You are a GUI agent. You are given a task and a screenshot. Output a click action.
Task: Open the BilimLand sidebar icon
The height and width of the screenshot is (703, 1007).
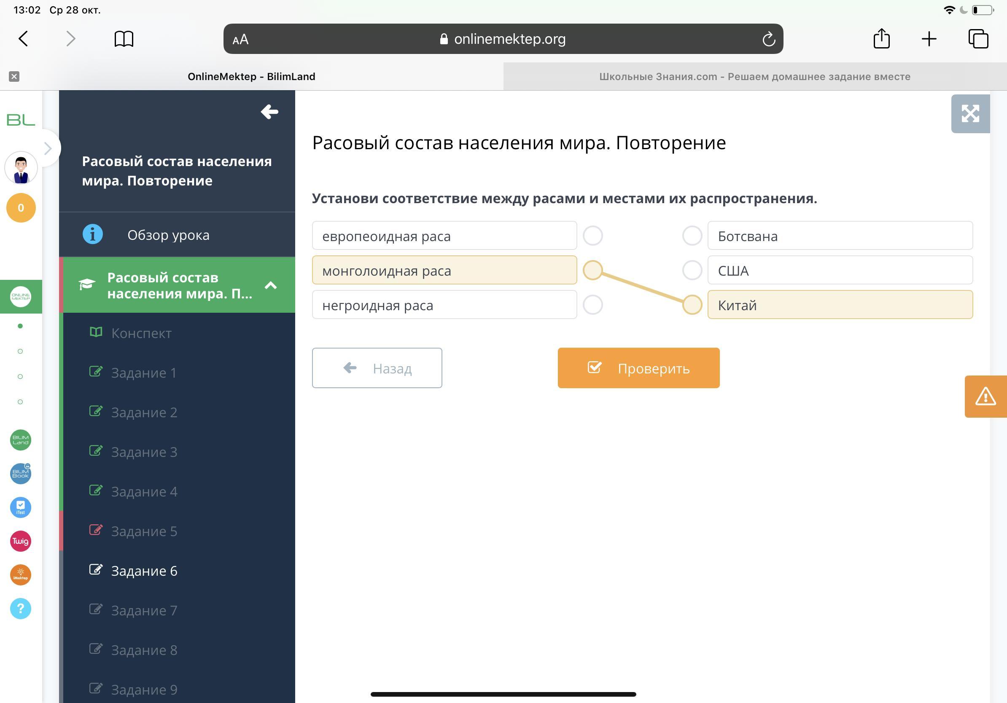[x=21, y=440]
